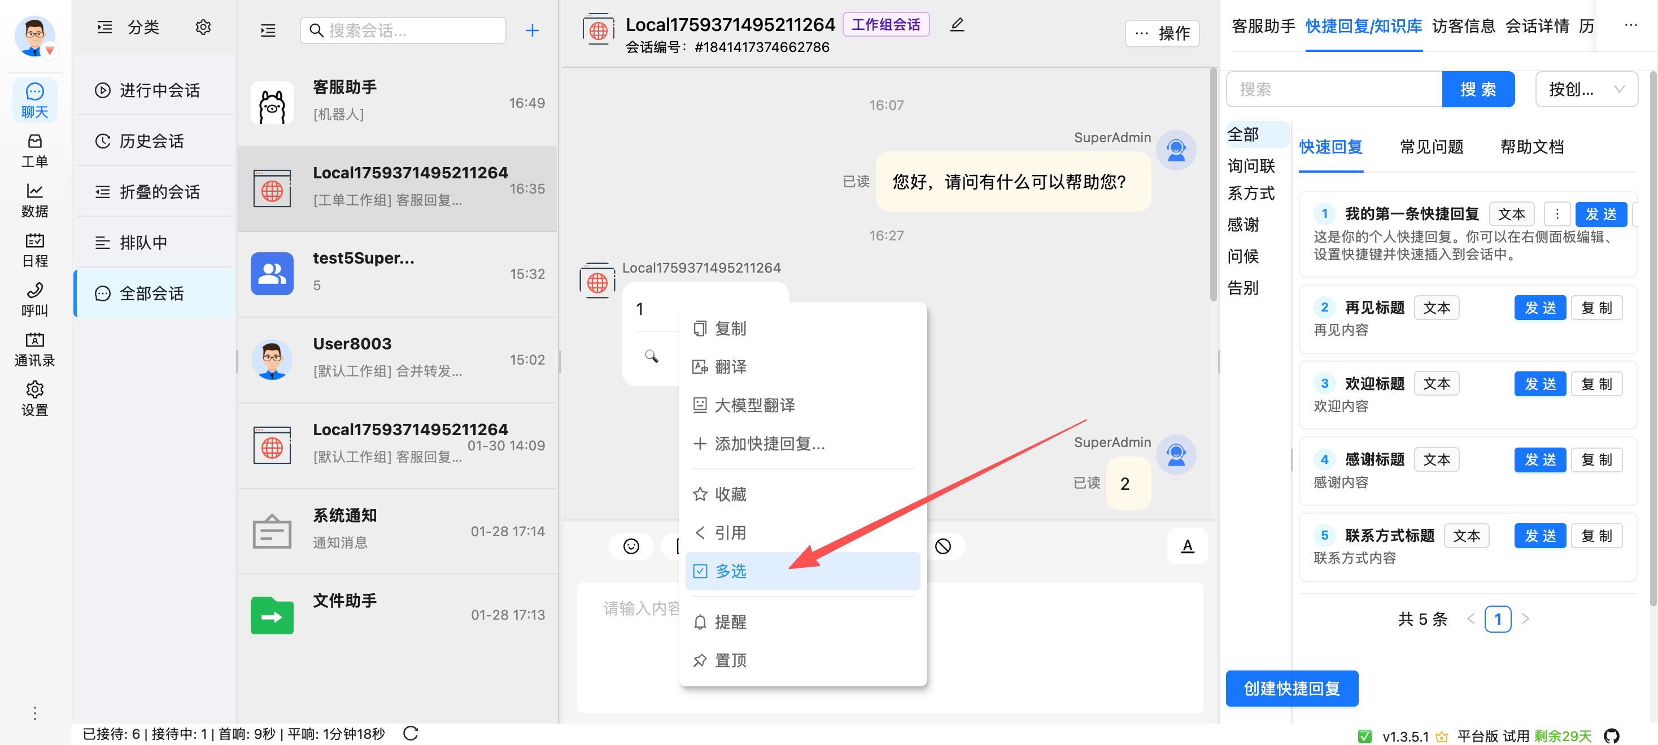Switch to the 常见问题 tab
Image resolution: width=1658 pixels, height=745 pixels.
tap(1431, 147)
